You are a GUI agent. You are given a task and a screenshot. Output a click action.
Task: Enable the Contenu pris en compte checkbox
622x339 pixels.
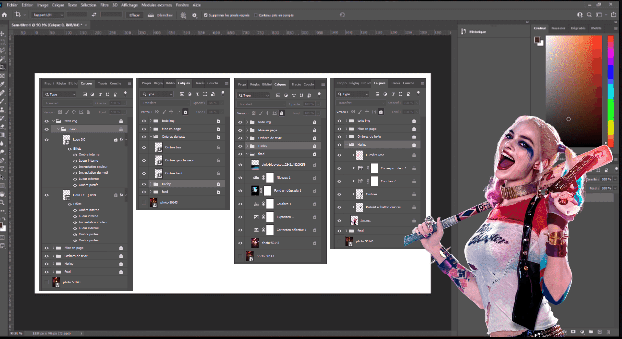(256, 15)
